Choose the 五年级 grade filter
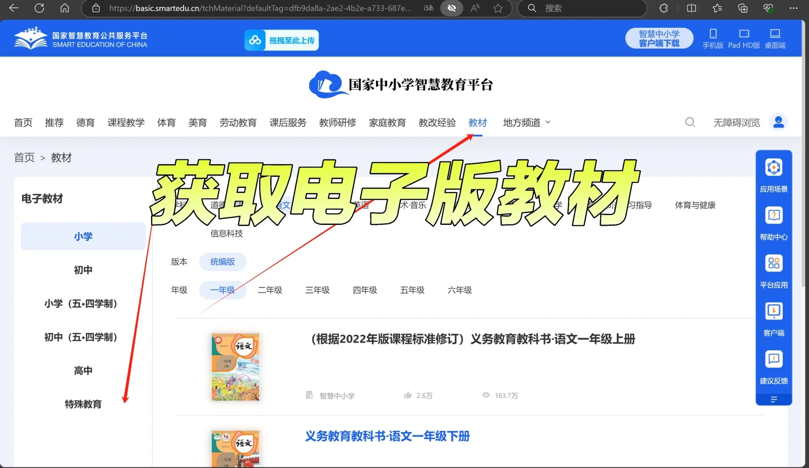The height and width of the screenshot is (468, 809). click(412, 290)
